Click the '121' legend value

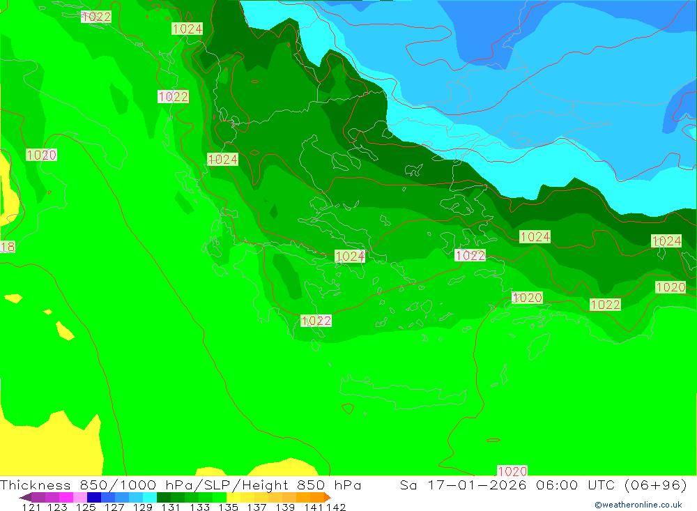(x=31, y=507)
